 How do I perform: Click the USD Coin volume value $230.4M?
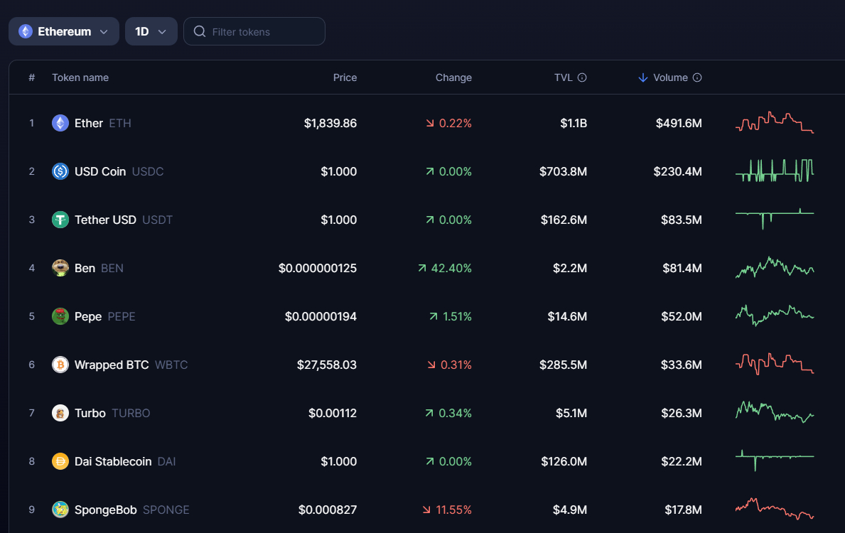(677, 171)
